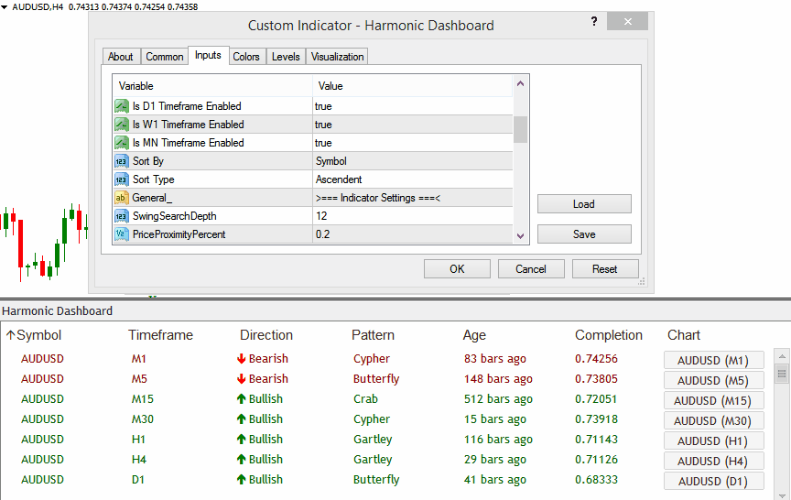Viewport: 791px width, 500px height.
Task: Switch to the Colors tab
Action: coord(246,57)
